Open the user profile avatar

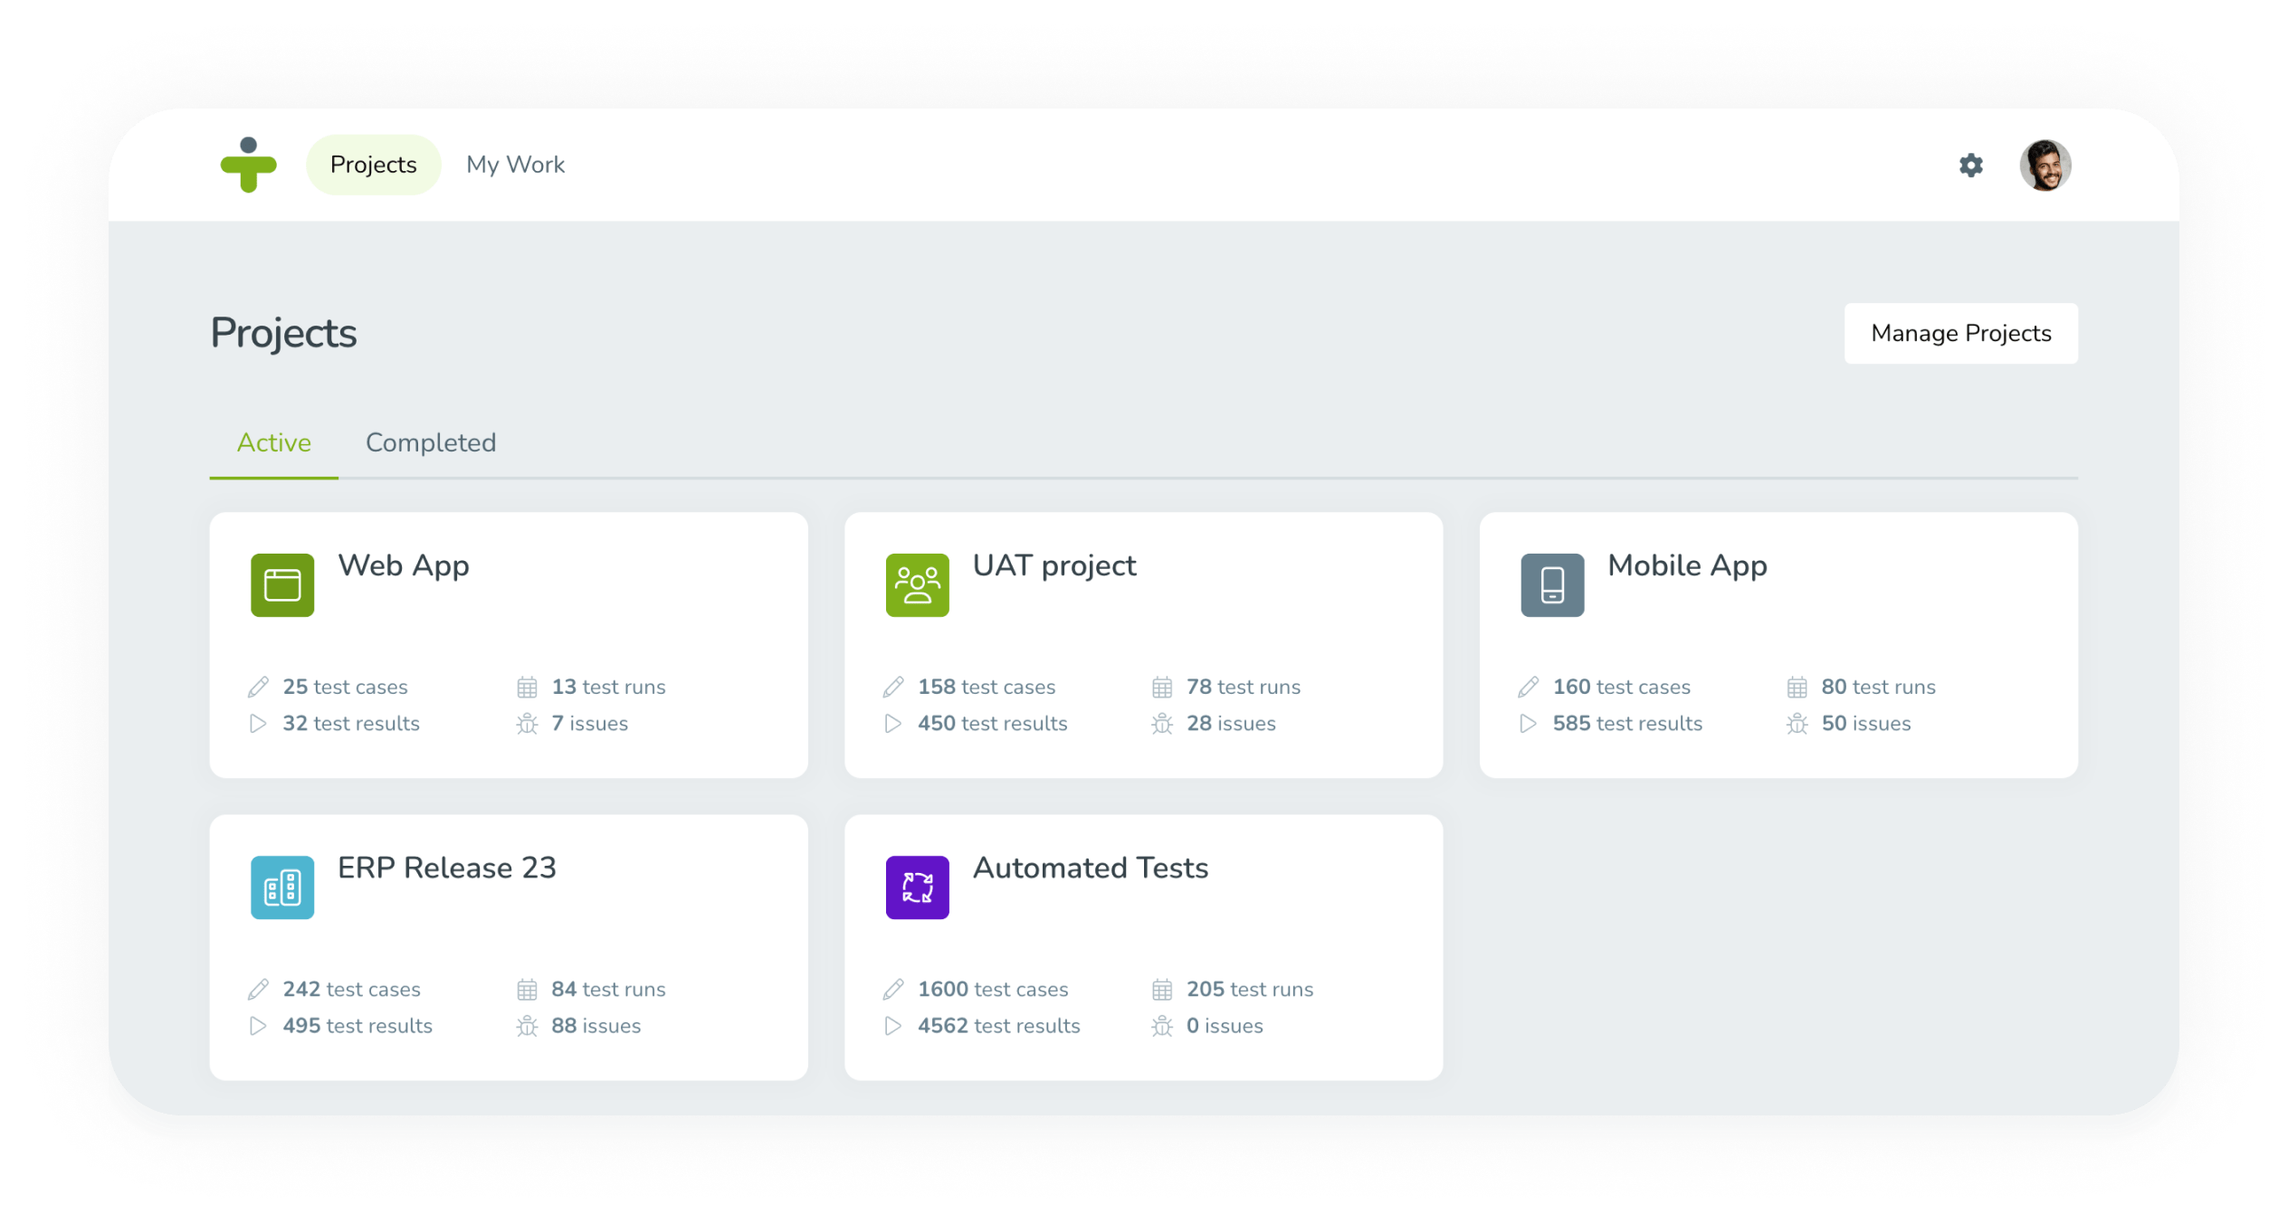click(x=2045, y=166)
